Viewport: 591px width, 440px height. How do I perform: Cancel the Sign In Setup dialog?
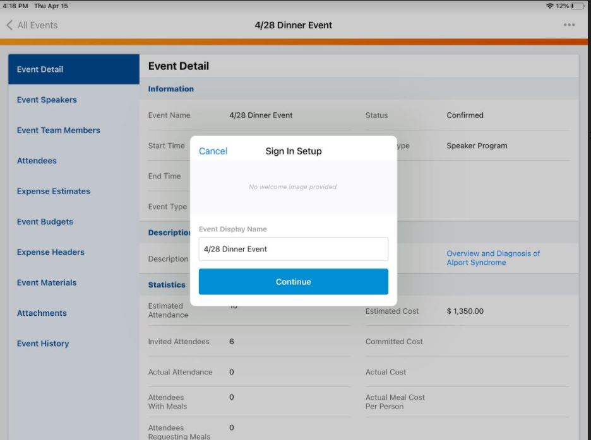[213, 151]
